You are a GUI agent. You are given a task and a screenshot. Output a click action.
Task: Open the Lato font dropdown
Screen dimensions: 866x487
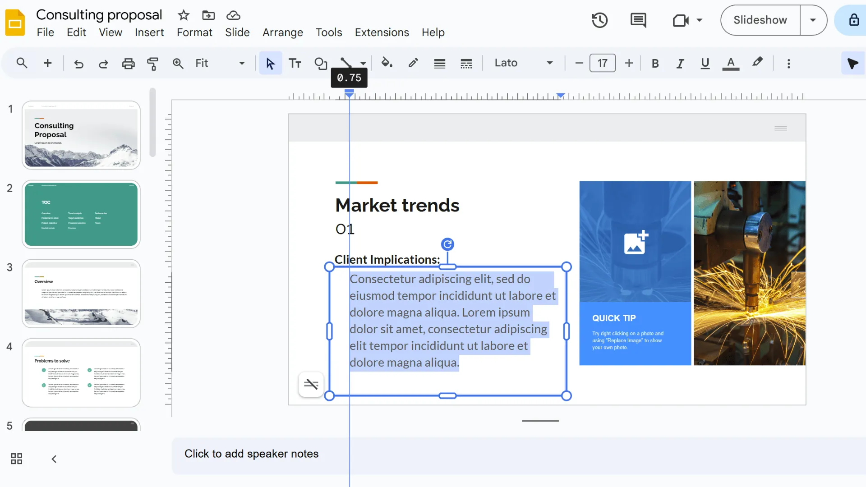(524, 63)
